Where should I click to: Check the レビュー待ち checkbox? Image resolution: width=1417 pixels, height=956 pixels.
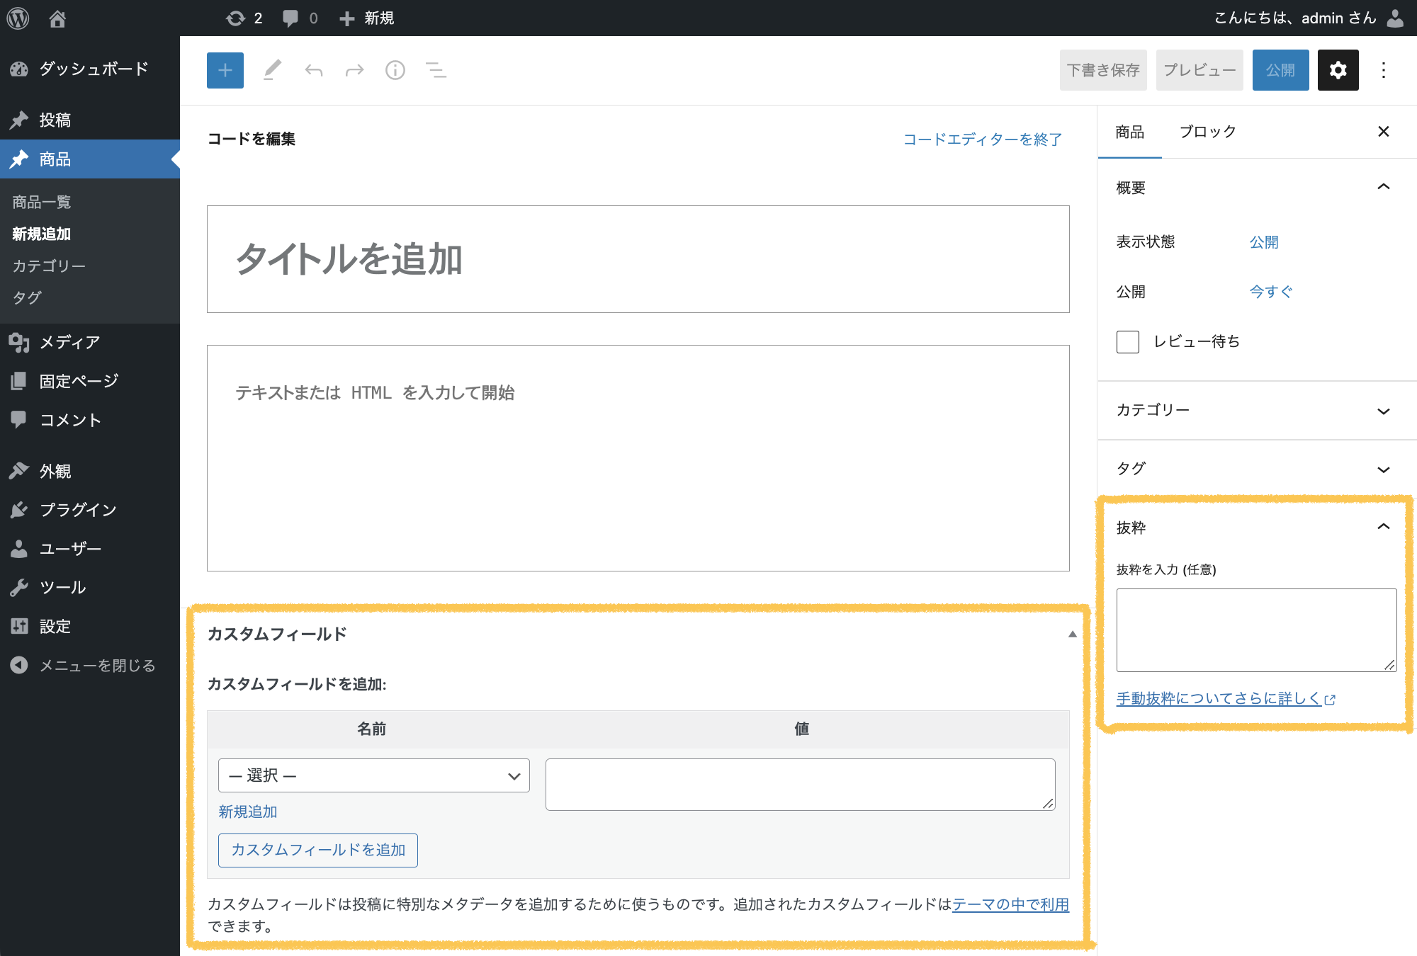pos(1128,342)
